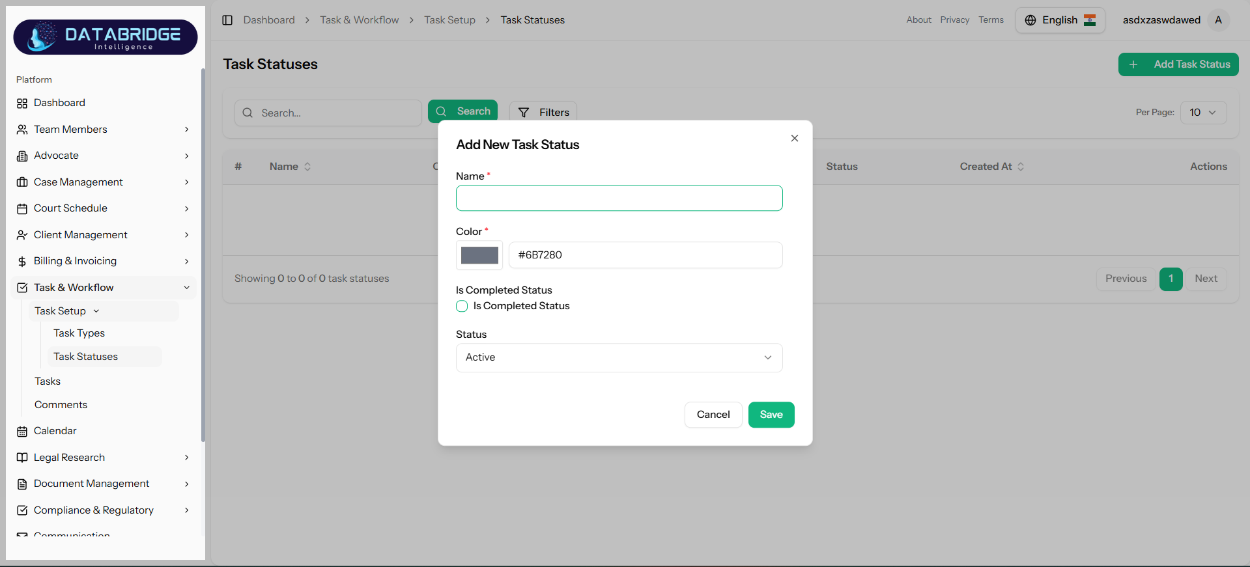The image size is (1250, 567).
Task: Close the Add New Task Status dialog
Action: point(795,138)
